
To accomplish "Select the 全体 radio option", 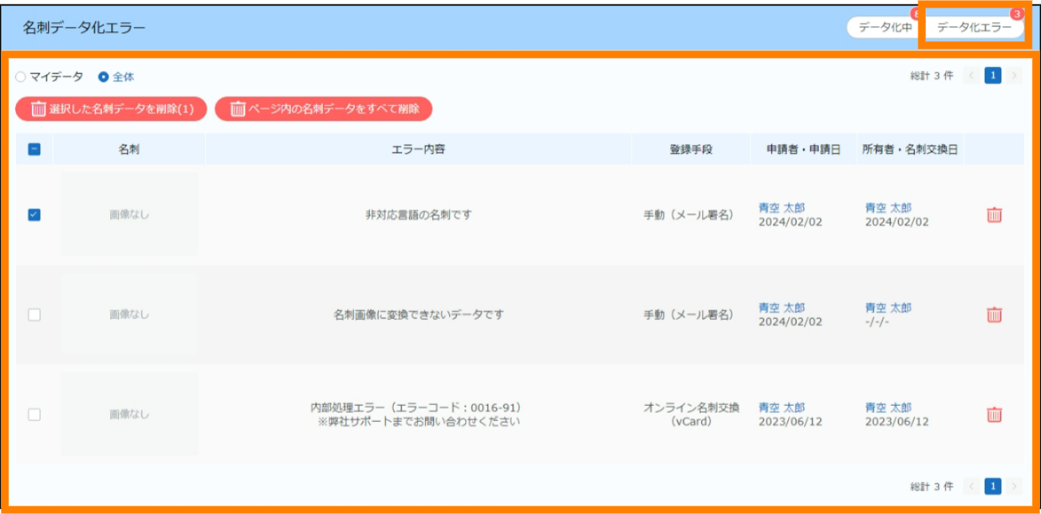I will coord(104,77).
